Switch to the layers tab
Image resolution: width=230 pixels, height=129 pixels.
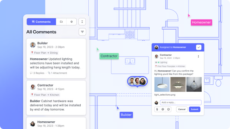click(x=71, y=22)
